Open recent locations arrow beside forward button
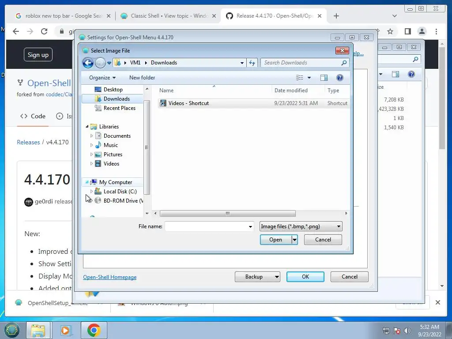This screenshot has width=452, height=339. coord(109,63)
